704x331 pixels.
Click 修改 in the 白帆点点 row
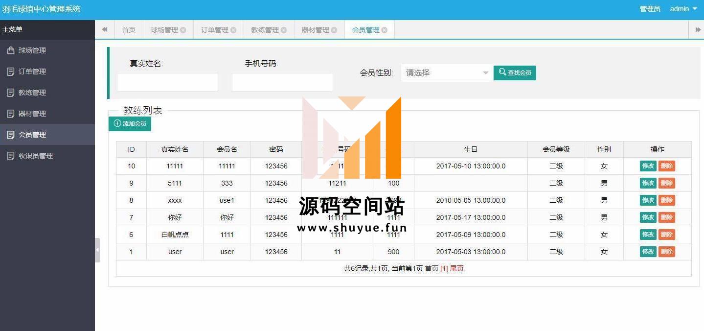(648, 235)
